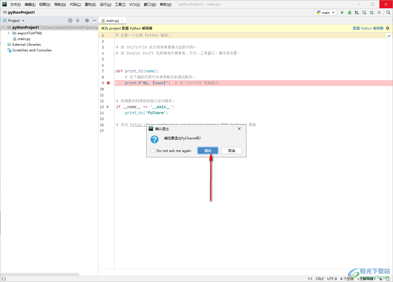The image size is (393, 282).
Task: Open the <无解释器> interpreter selector
Action: tap(366, 279)
